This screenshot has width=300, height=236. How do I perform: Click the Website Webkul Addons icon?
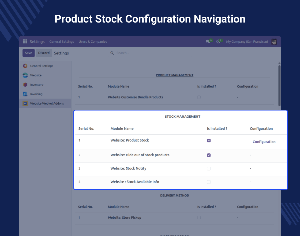[25, 104]
